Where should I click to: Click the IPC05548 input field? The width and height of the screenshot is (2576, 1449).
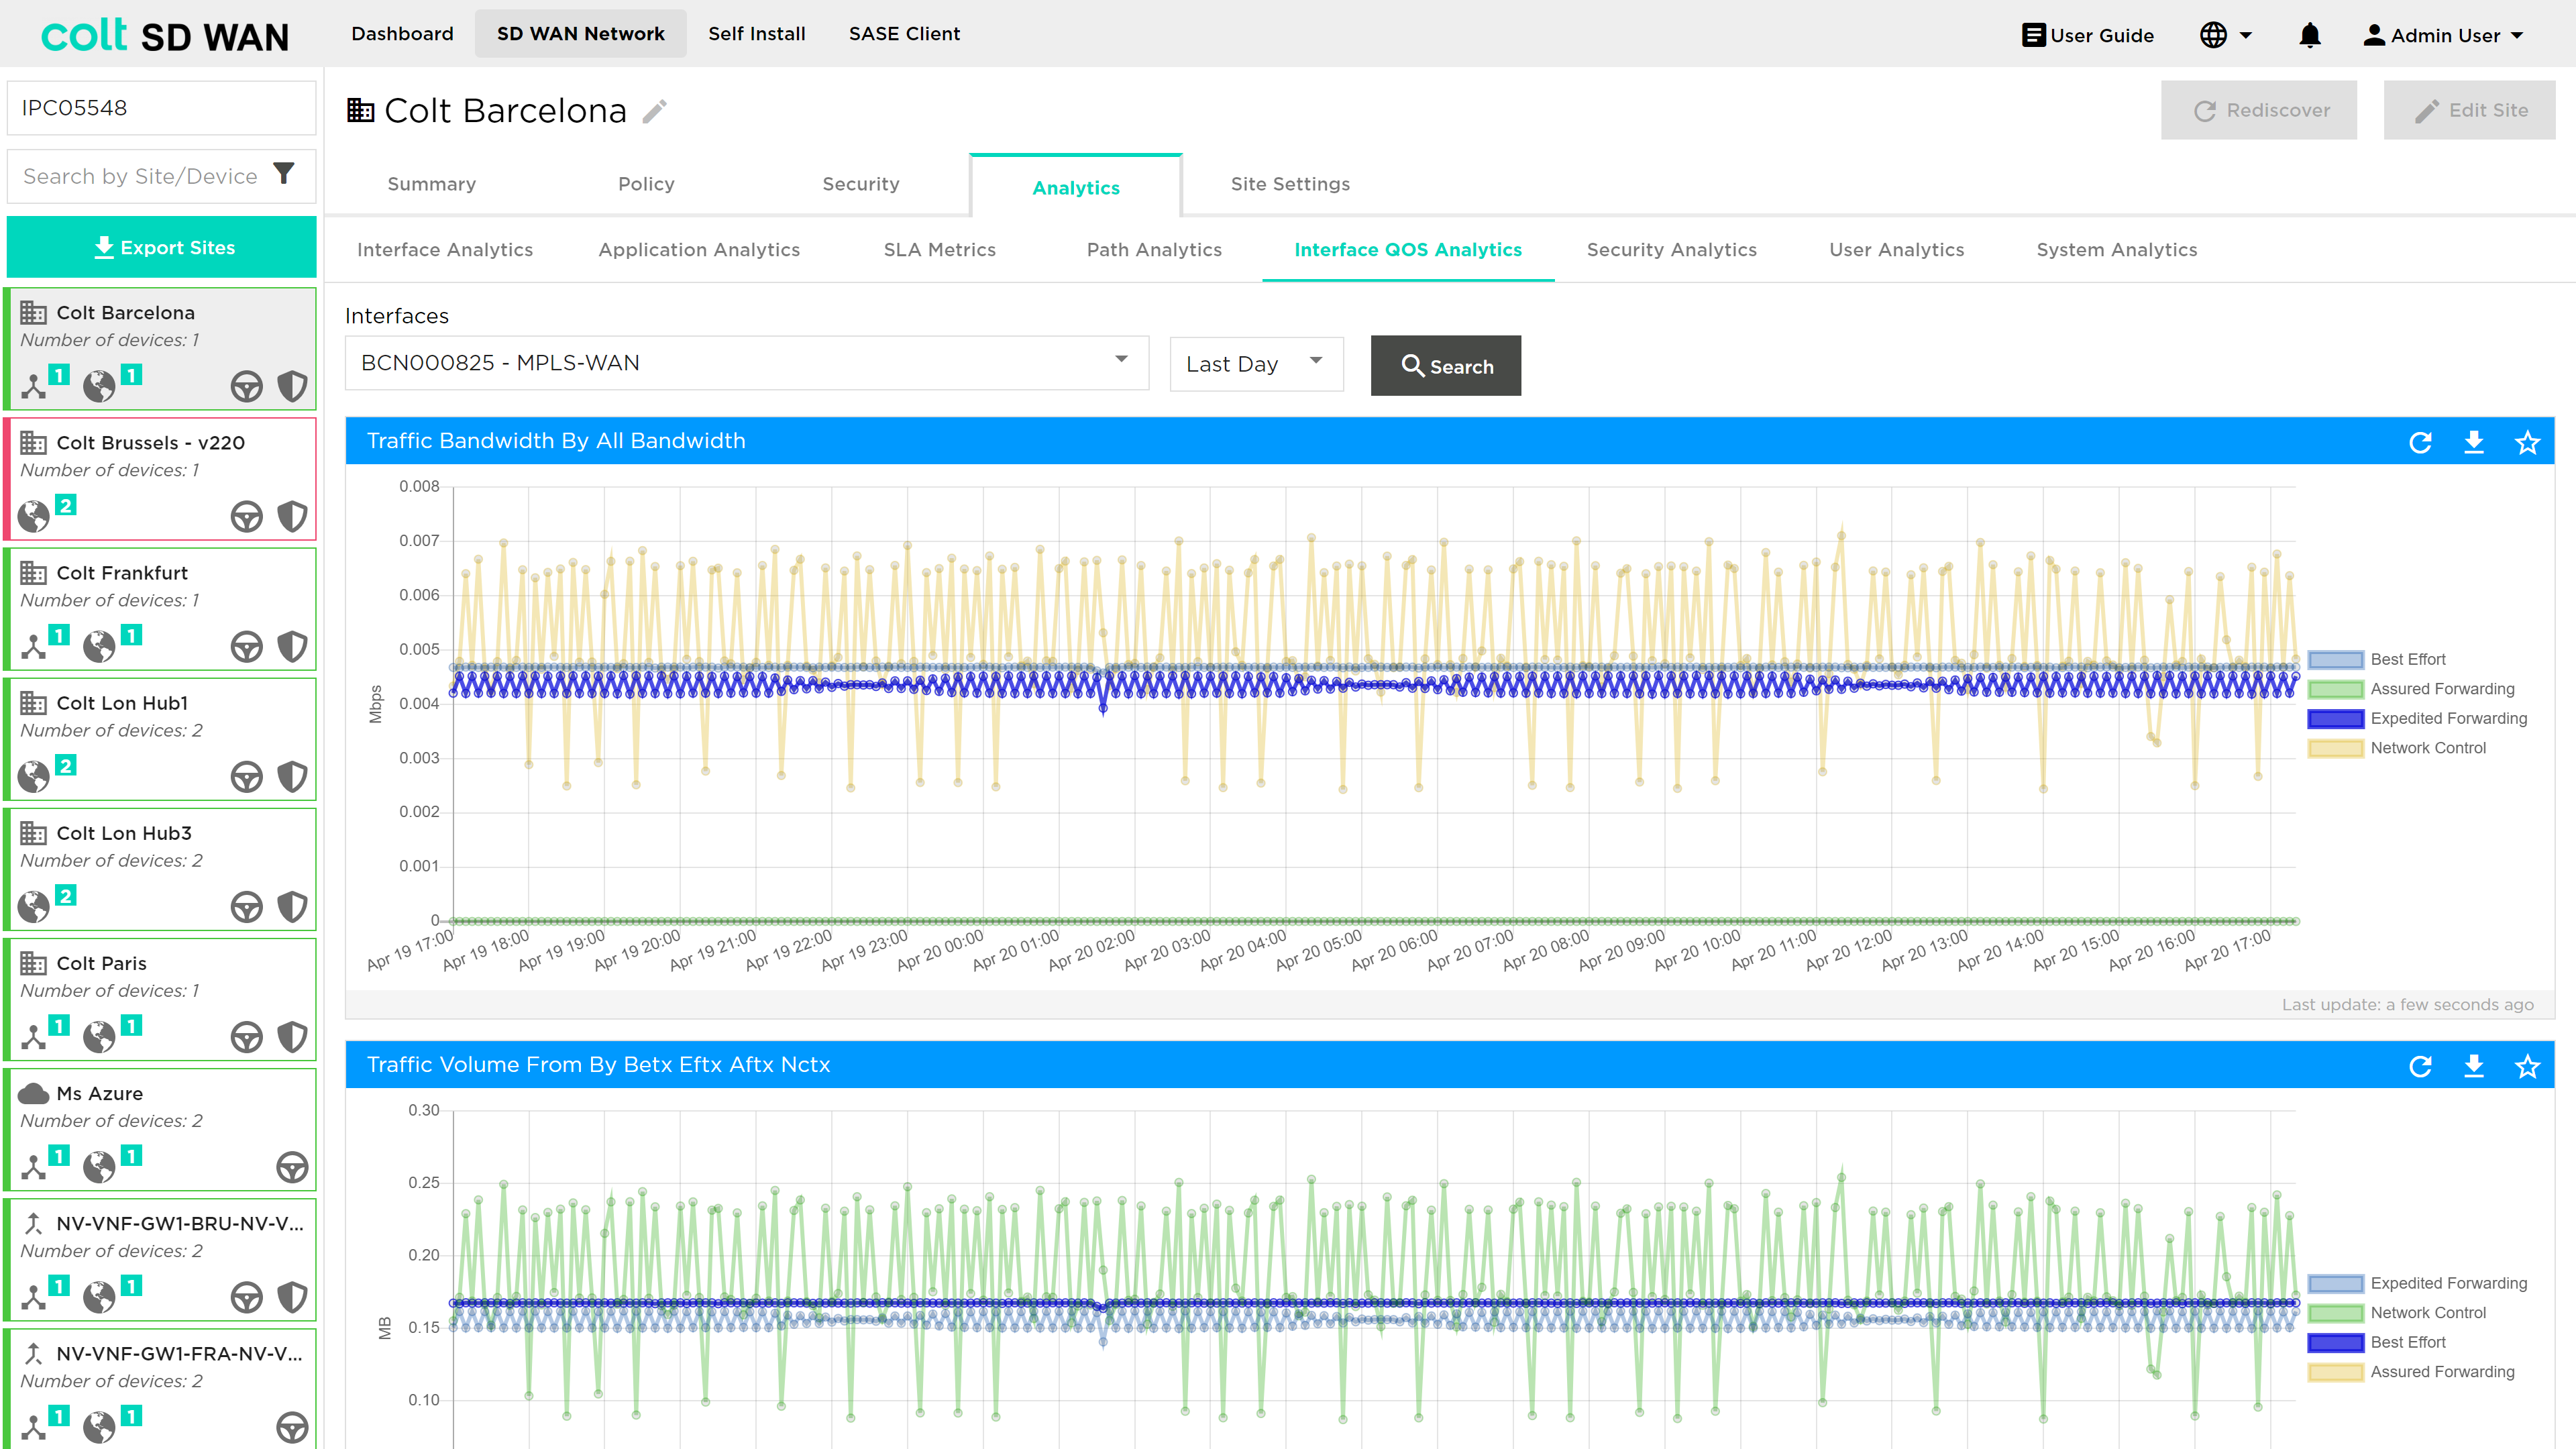coord(162,108)
